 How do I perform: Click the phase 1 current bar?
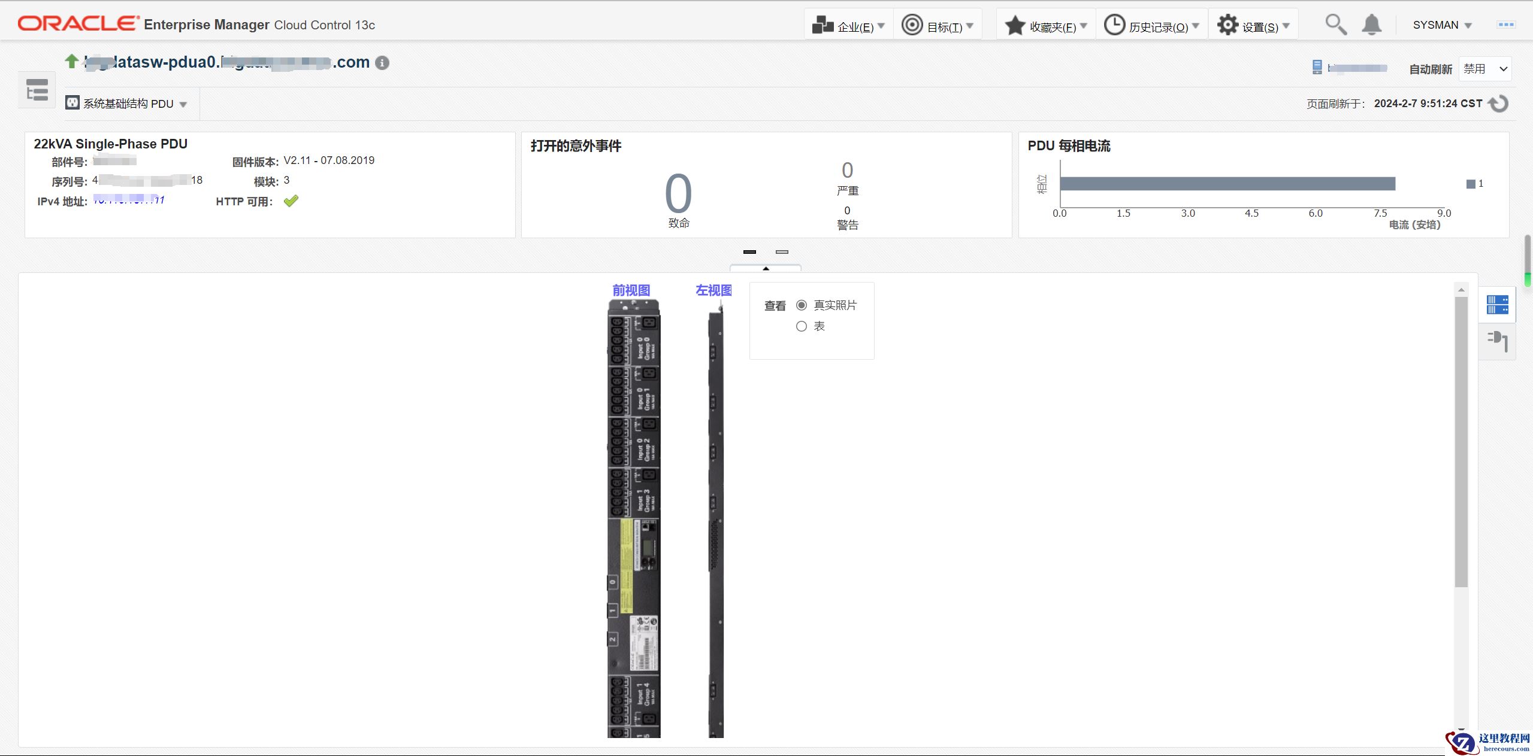click(x=1227, y=184)
